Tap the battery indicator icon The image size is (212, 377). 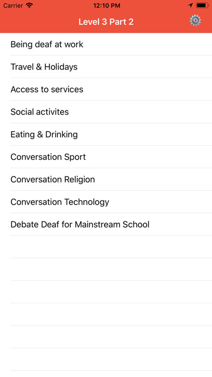point(202,5)
